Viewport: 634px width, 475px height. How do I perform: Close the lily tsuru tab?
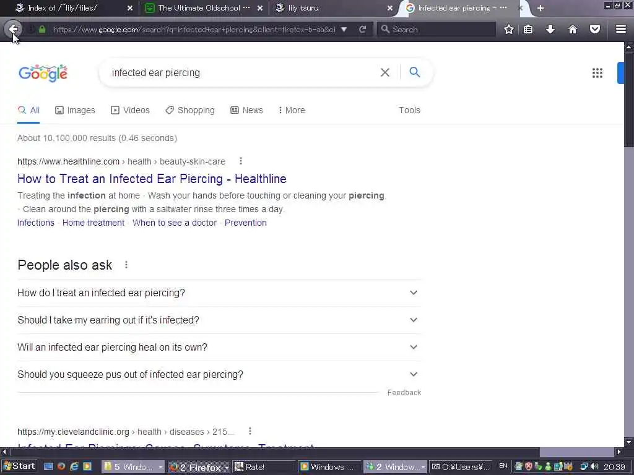390,8
